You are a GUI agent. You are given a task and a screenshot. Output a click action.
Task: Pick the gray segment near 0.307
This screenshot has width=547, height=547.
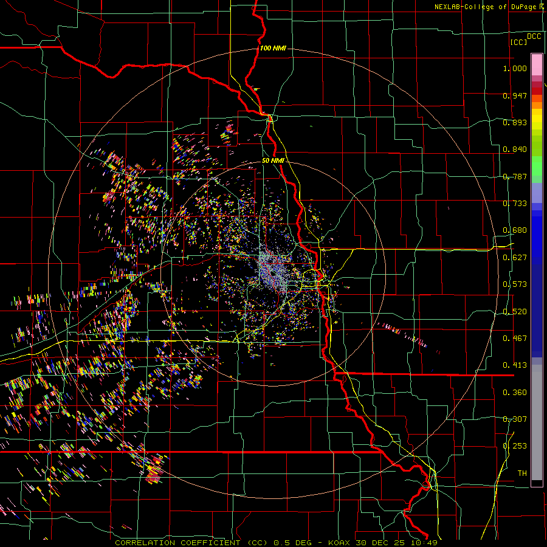[537, 422]
